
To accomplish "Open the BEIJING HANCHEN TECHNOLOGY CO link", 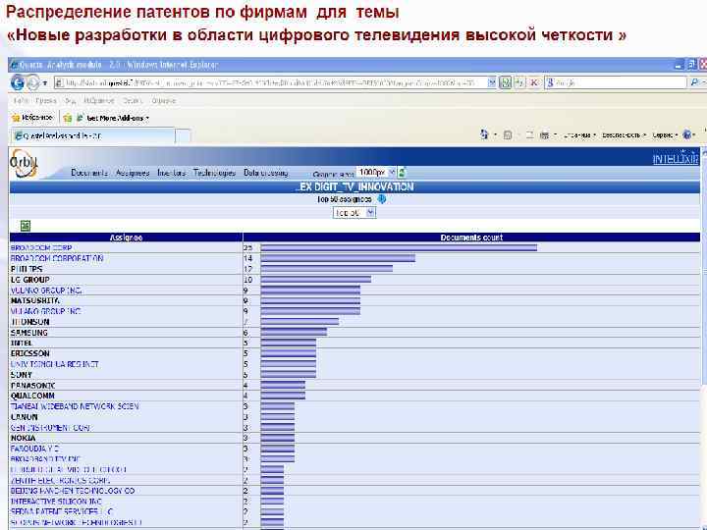I will [73, 491].
